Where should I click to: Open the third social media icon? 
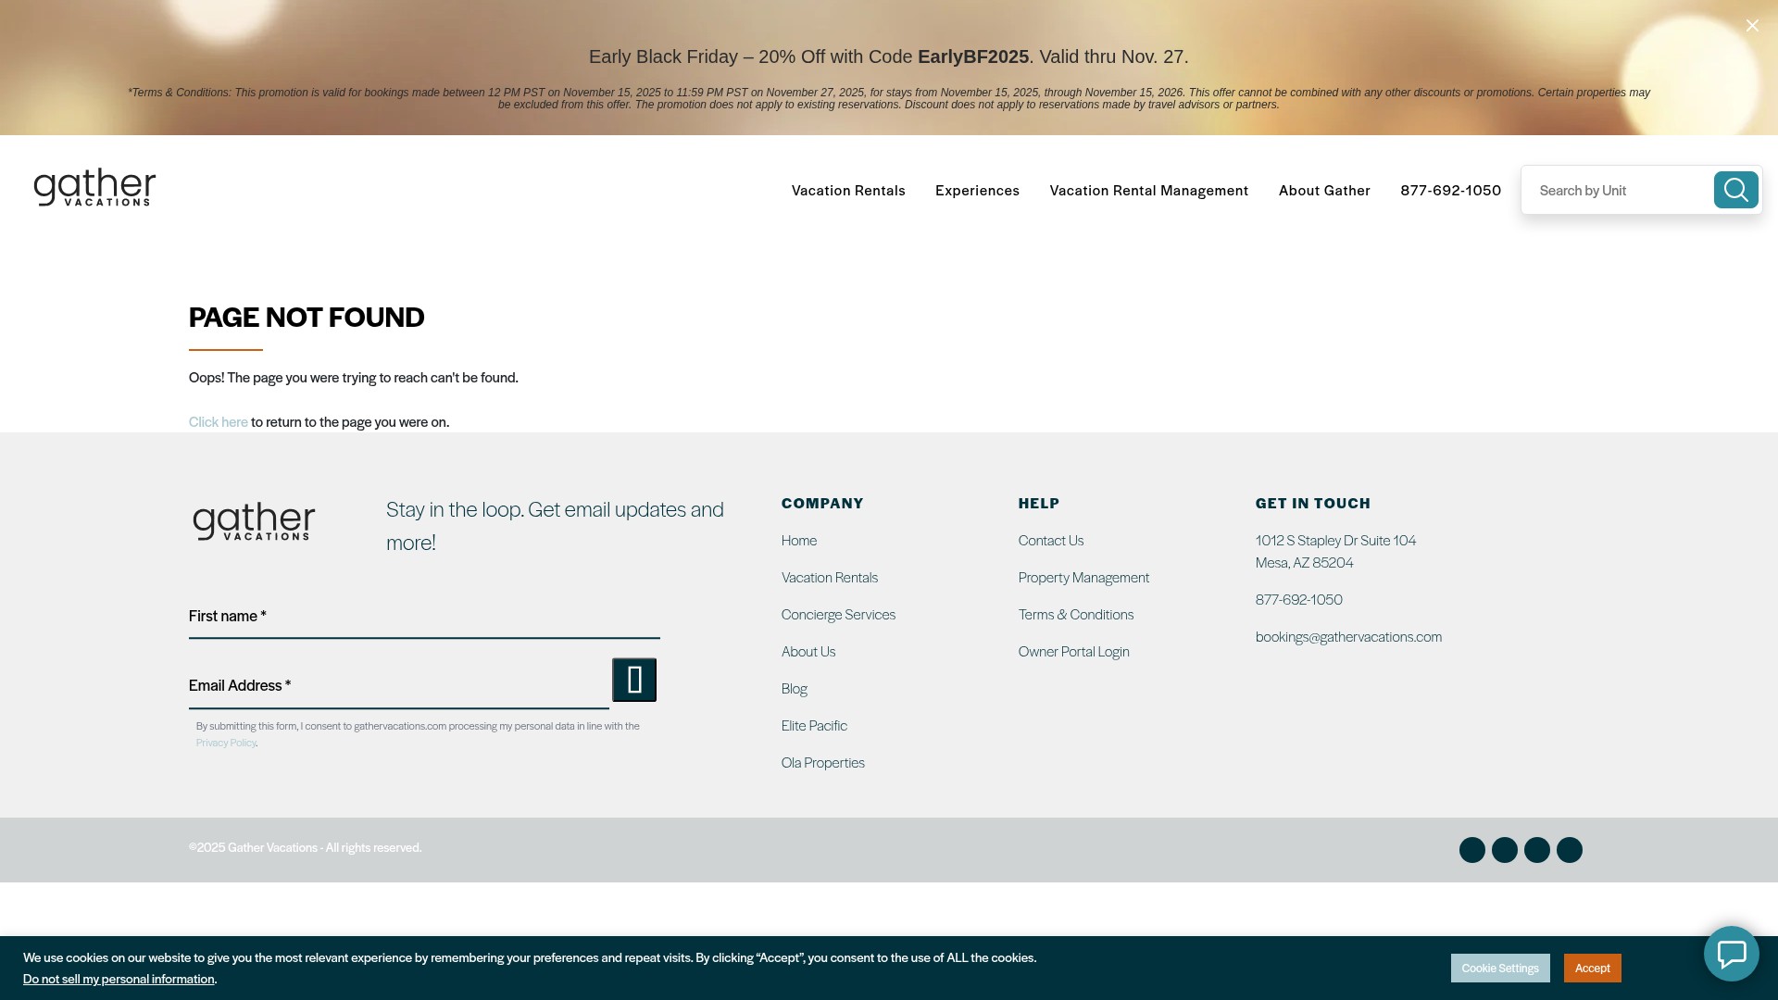coord(1537,850)
